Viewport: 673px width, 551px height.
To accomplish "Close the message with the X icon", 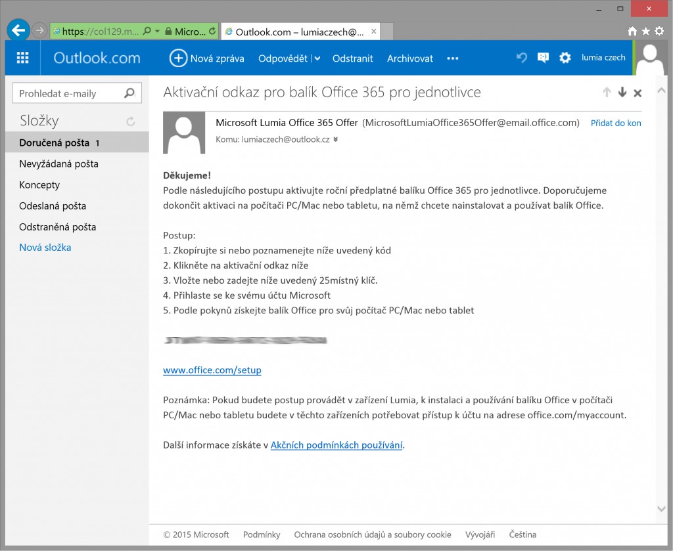I will coord(638,93).
